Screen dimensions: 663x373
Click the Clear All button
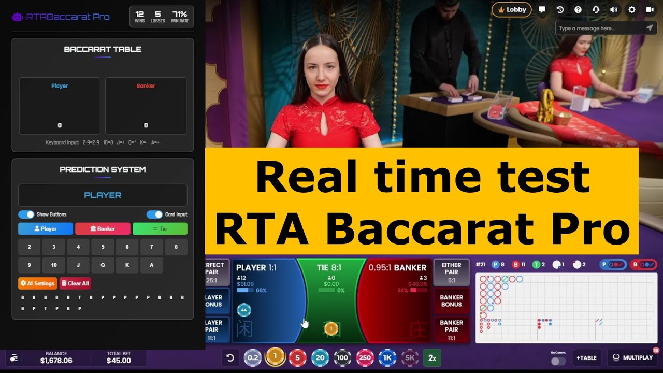click(x=75, y=283)
